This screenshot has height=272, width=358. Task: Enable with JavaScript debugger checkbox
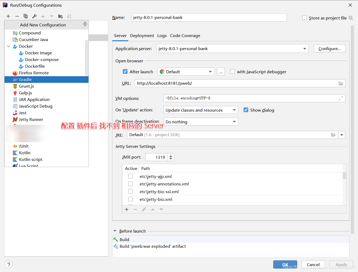click(x=232, y=72)
